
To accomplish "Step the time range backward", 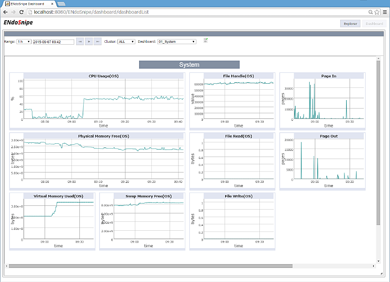I will coord(80,41).
